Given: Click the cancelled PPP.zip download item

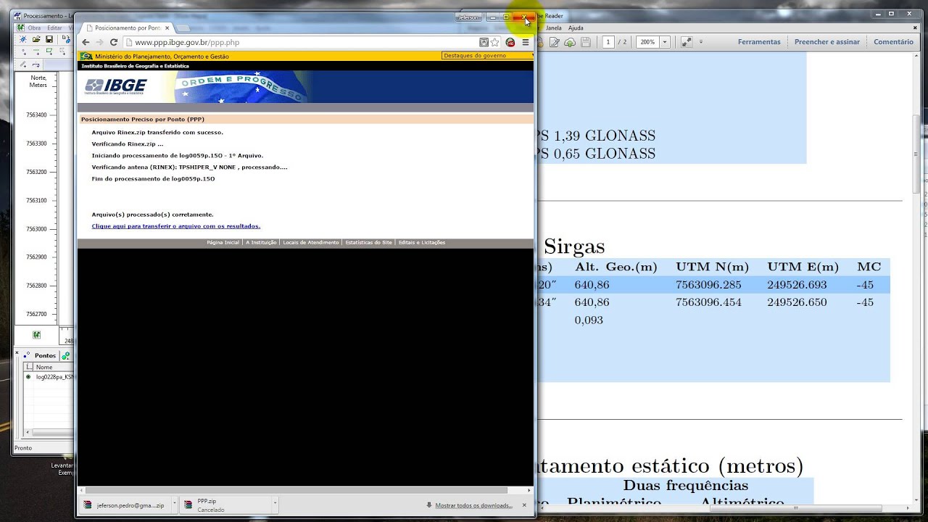Looking at the screenshot, I should tap(225, 505).
